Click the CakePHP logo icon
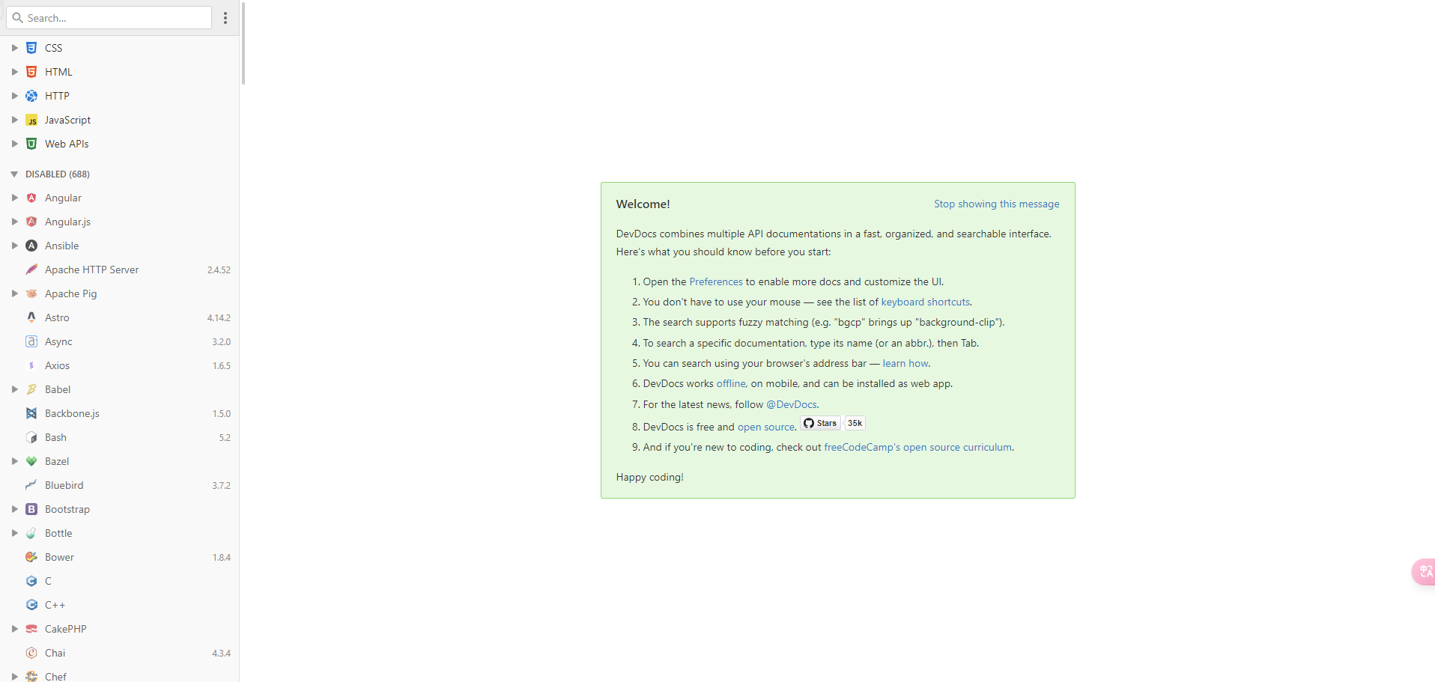This screenshot has width=1435, height=682. click(x=31, y=629)
